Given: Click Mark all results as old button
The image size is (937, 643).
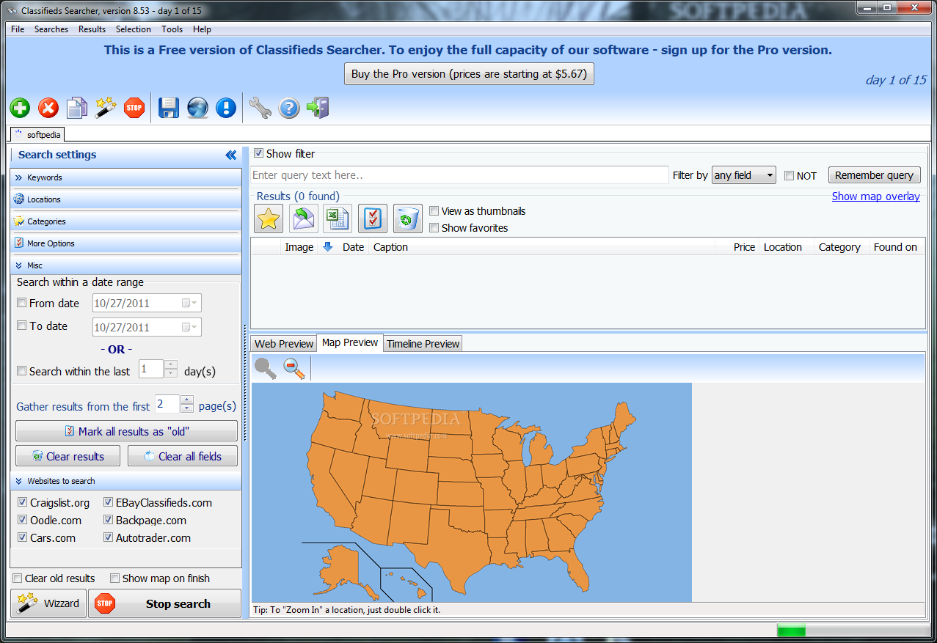Looking at the screenshot, I should coord(126,431).
